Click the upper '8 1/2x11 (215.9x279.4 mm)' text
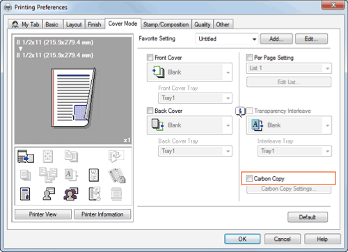Screen dimensions: 348x252 pos(55,42)
